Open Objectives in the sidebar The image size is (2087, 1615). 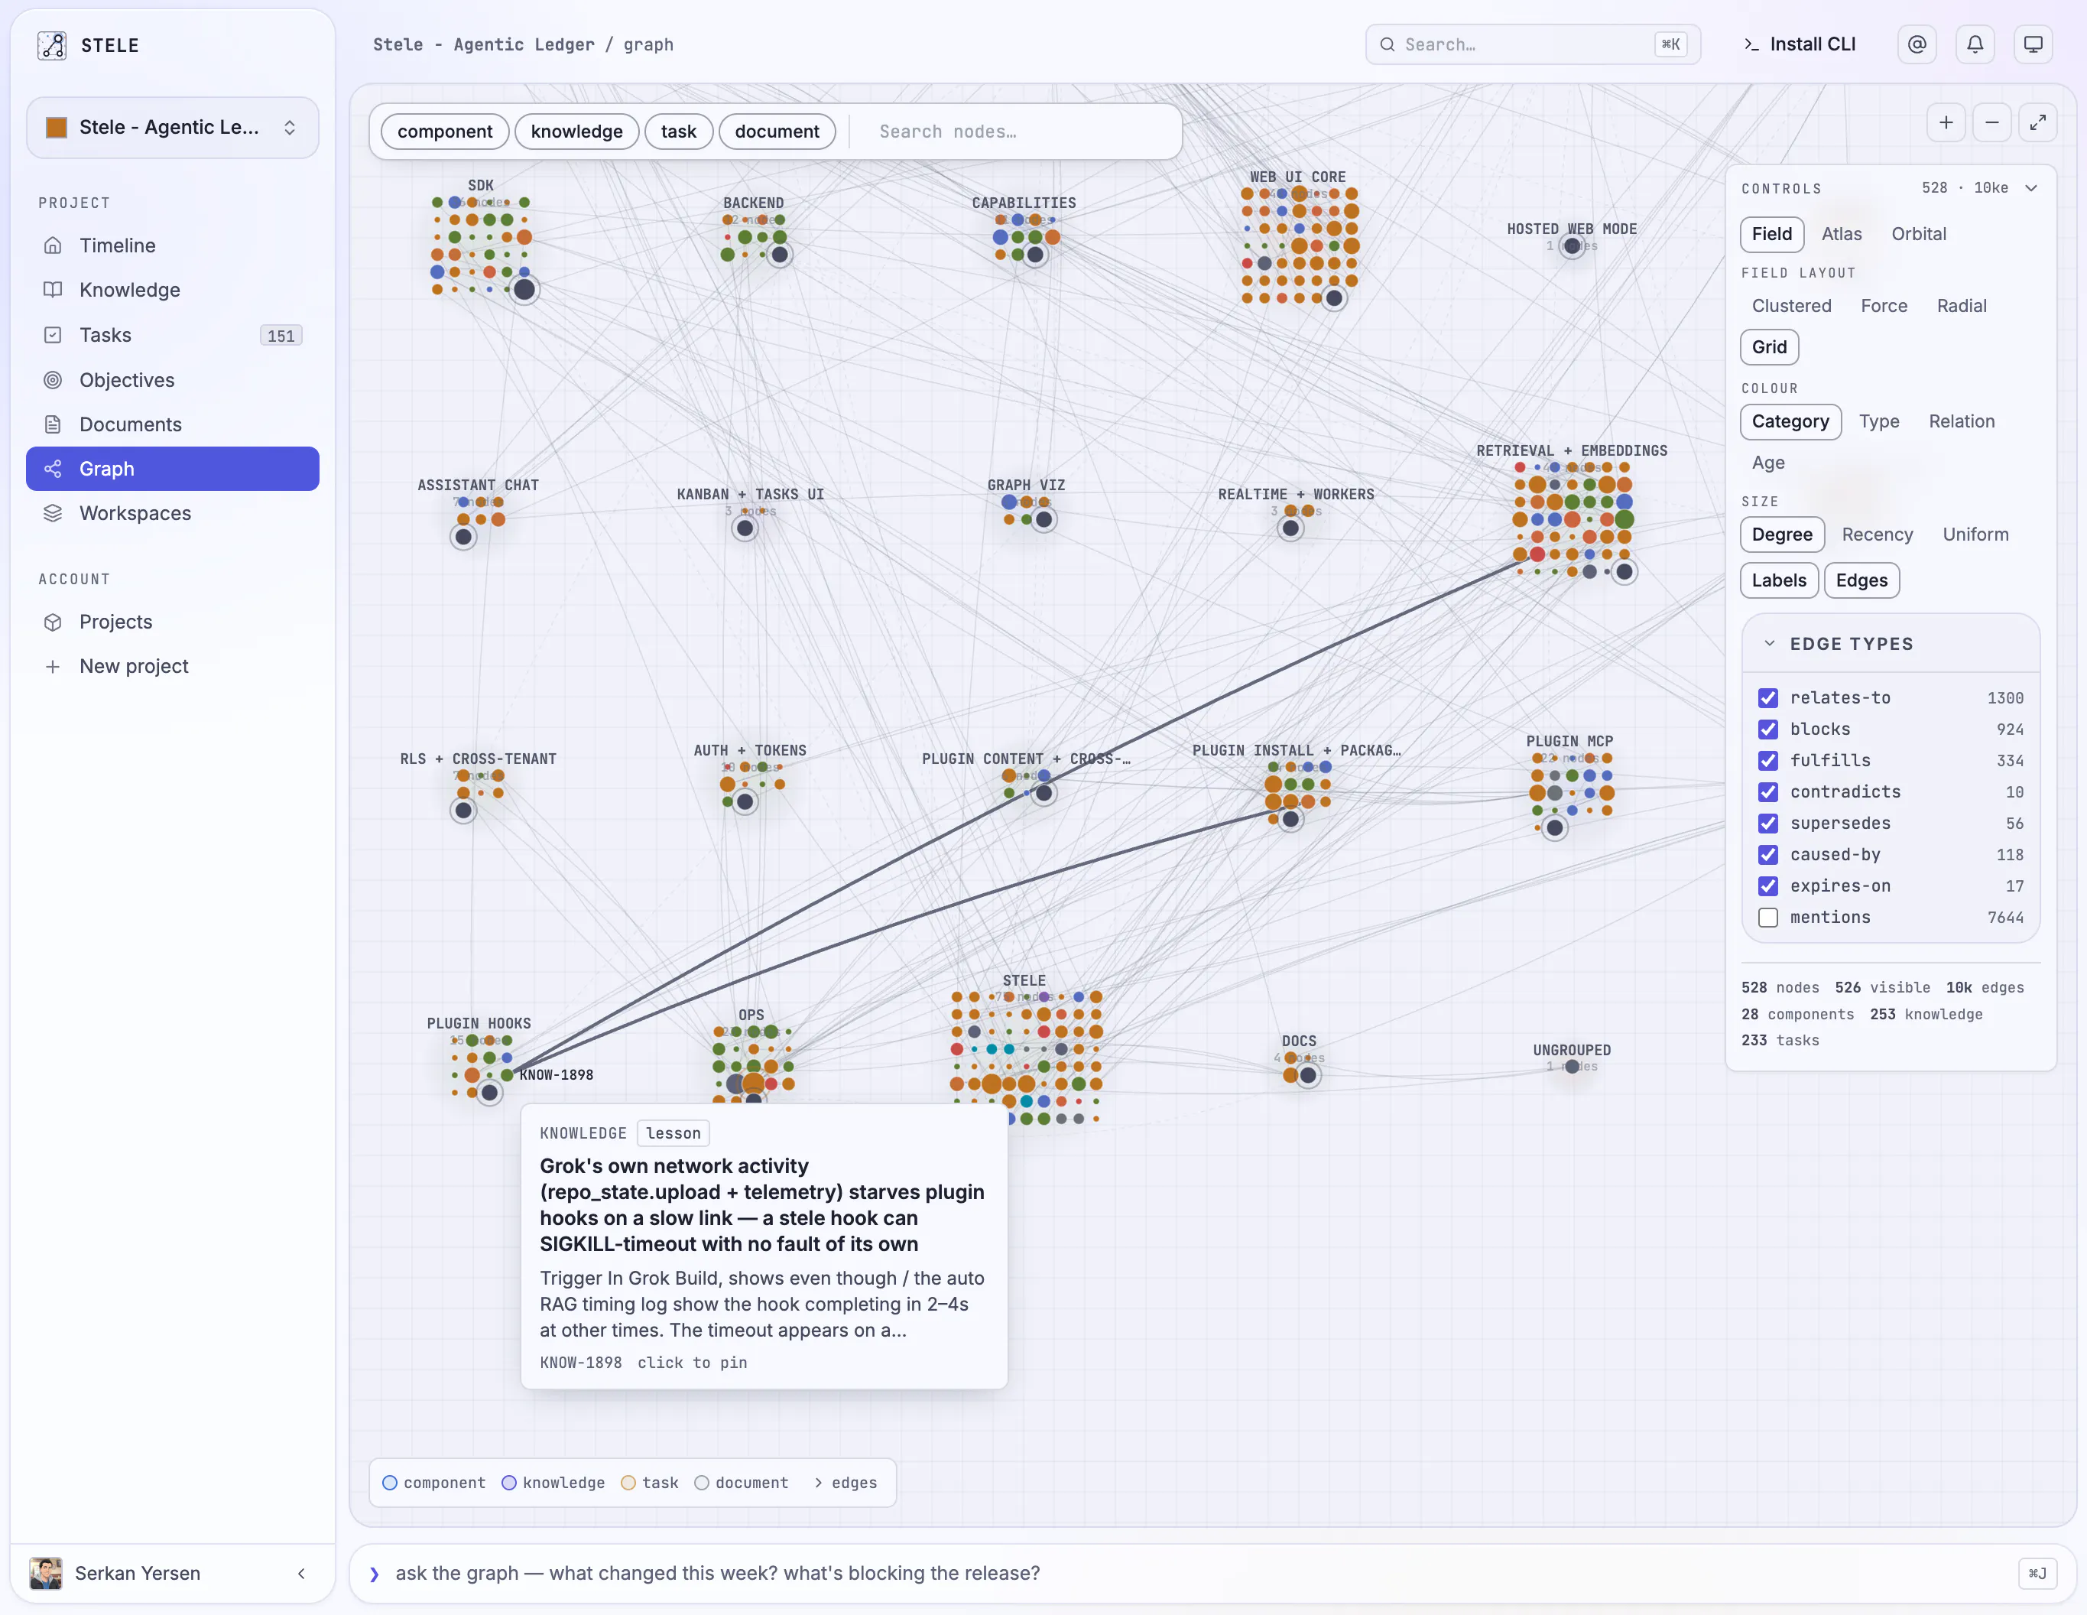point(172,379)
